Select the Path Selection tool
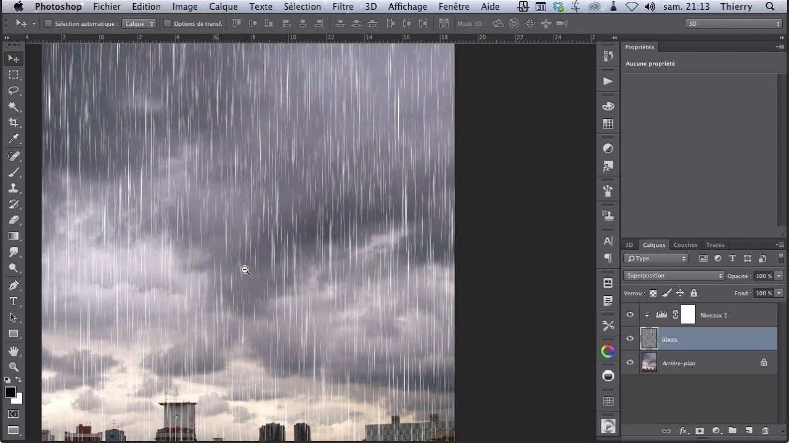 (14, 317)
